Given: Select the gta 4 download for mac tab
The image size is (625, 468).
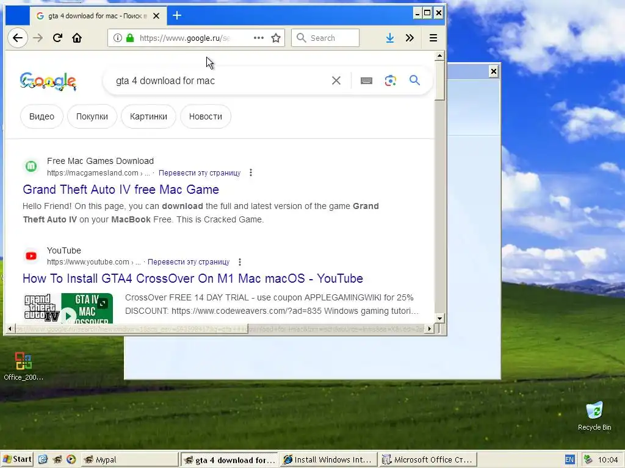Looking at the screenshot, I should tap(98, 16).
